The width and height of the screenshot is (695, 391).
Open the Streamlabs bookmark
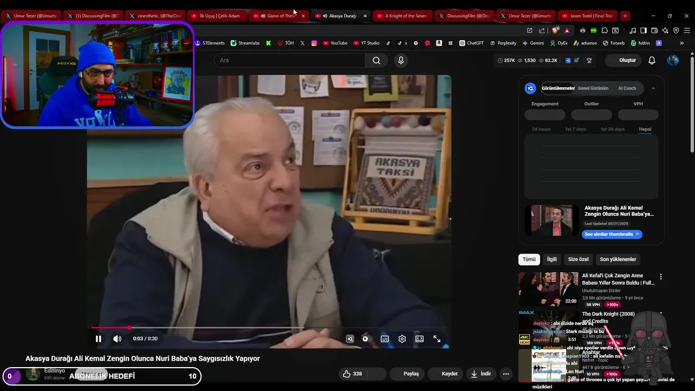245,43
